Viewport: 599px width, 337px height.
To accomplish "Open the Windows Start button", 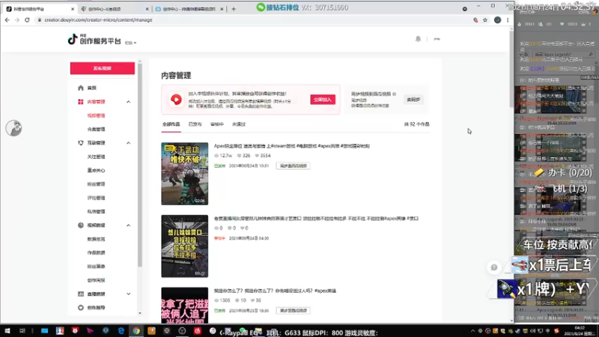I will point(7,331).
